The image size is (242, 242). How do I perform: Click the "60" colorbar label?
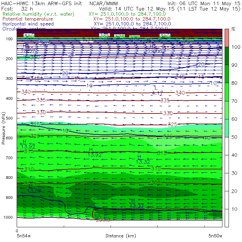(234, 119)
